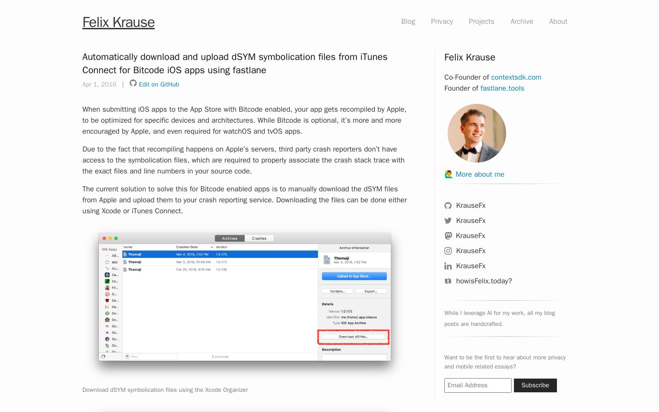The width and height of the screenshot is (659, 412).
Task: Go to the Blog page
Action: coord(408,22)
